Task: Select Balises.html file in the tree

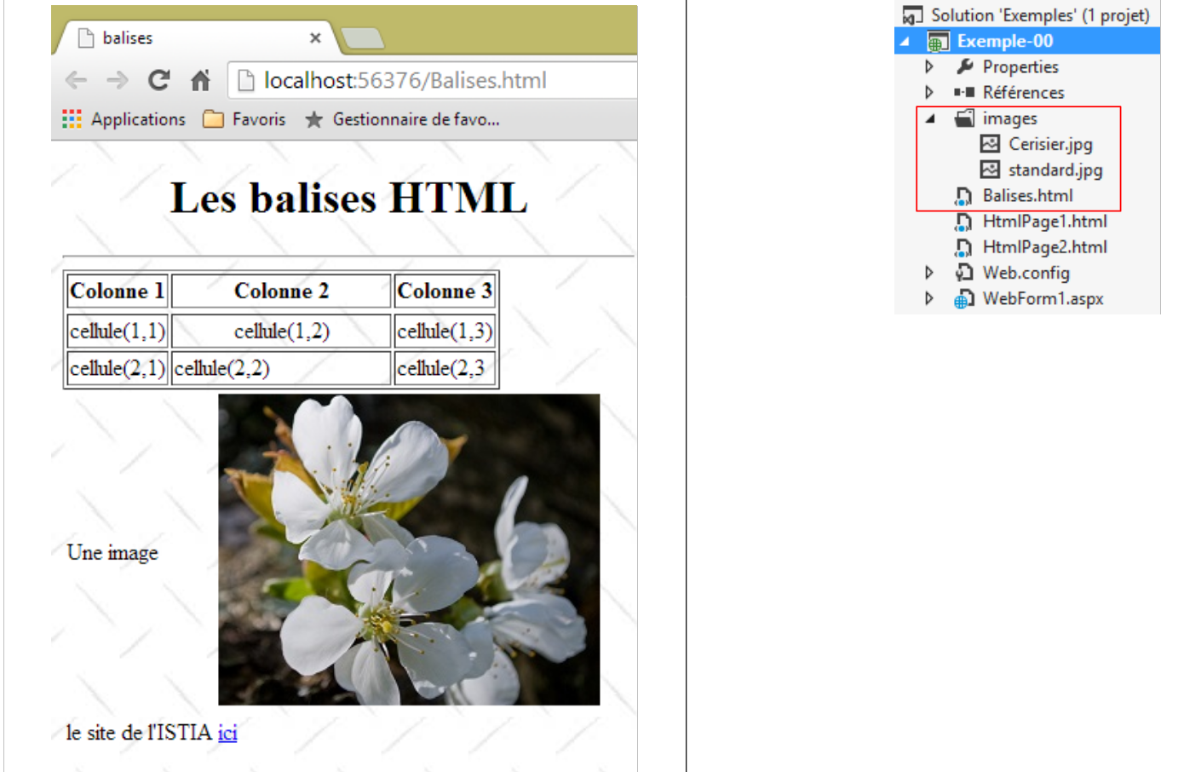Action: click(1027, 196)
